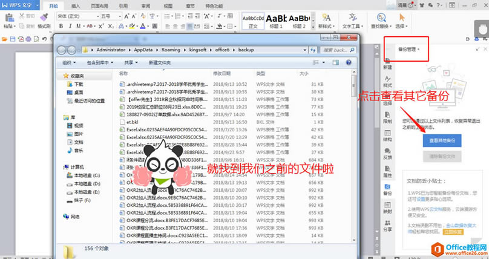This screenshot has width=489, height=259.
Task: Select the Format Painter (格式刷) tool
Action: pos(44,21)
